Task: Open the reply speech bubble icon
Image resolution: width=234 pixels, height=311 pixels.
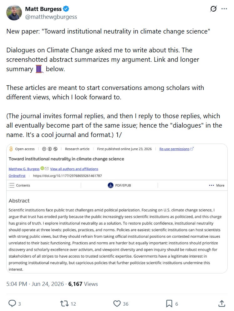Action: [x=12, y=303]
